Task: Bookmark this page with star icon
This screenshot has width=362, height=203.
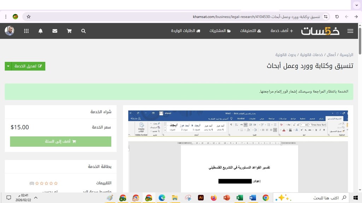Action: (x=29, y=17)
